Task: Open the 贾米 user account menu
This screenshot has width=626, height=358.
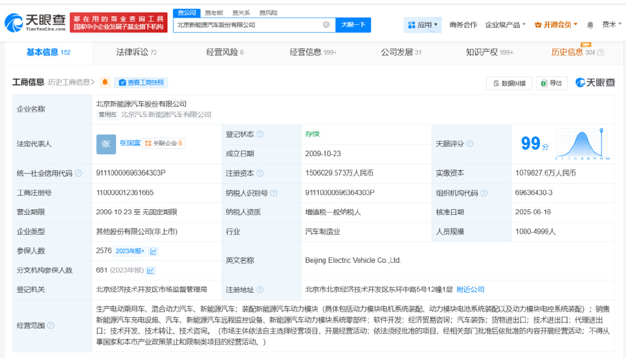Action: point(611,24)
